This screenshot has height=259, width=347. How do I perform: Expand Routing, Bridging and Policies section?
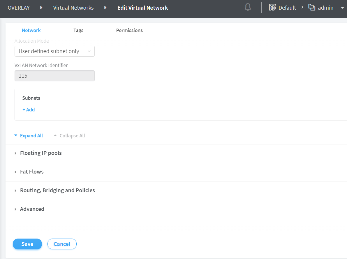tap(57, 190)
